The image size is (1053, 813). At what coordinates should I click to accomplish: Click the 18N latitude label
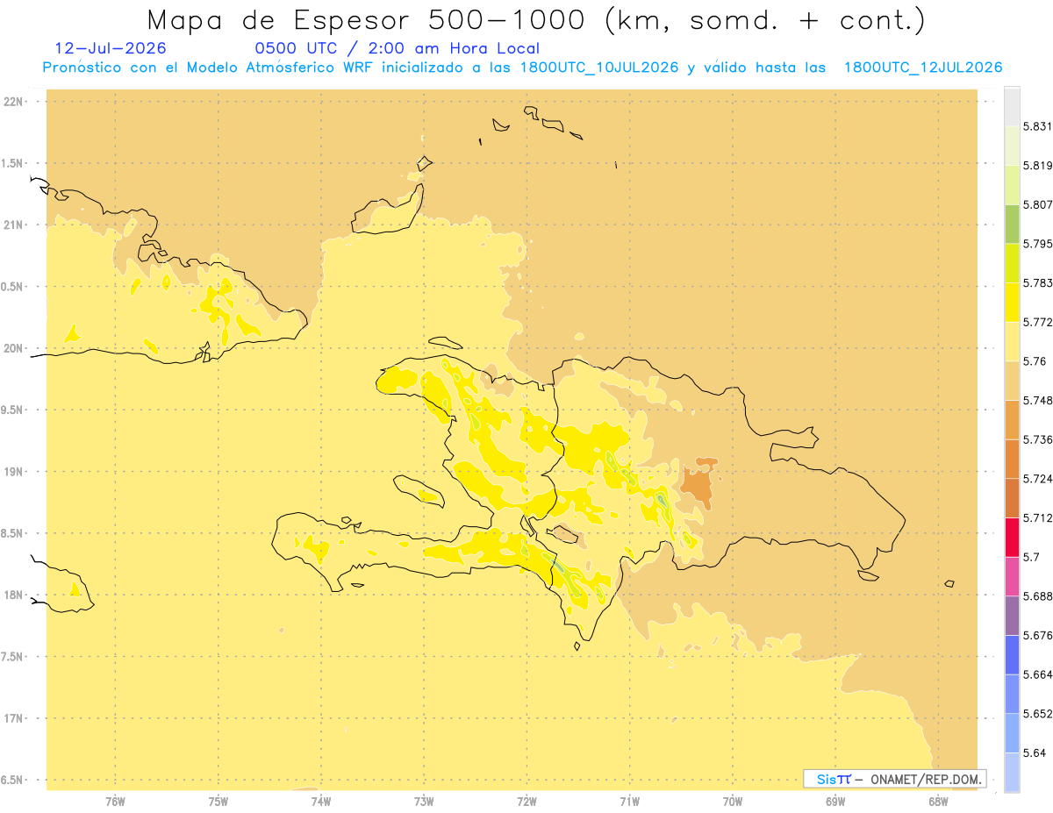[x=14, y=595]
